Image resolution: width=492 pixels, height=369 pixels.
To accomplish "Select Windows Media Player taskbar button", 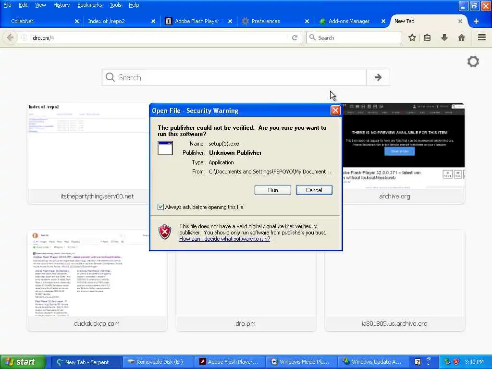I will [x=302, y=362].
